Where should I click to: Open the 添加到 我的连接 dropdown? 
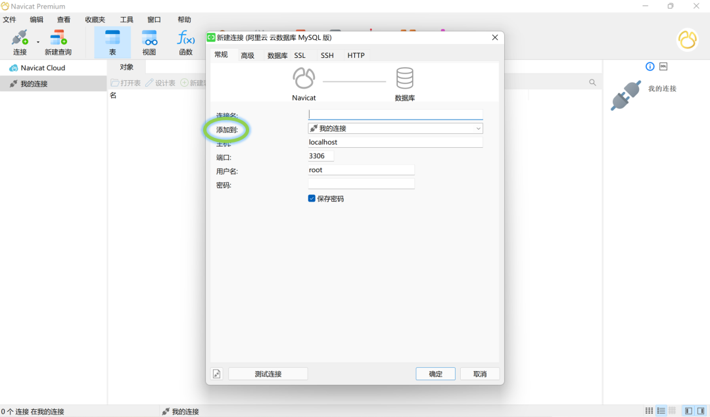[395, 129]
